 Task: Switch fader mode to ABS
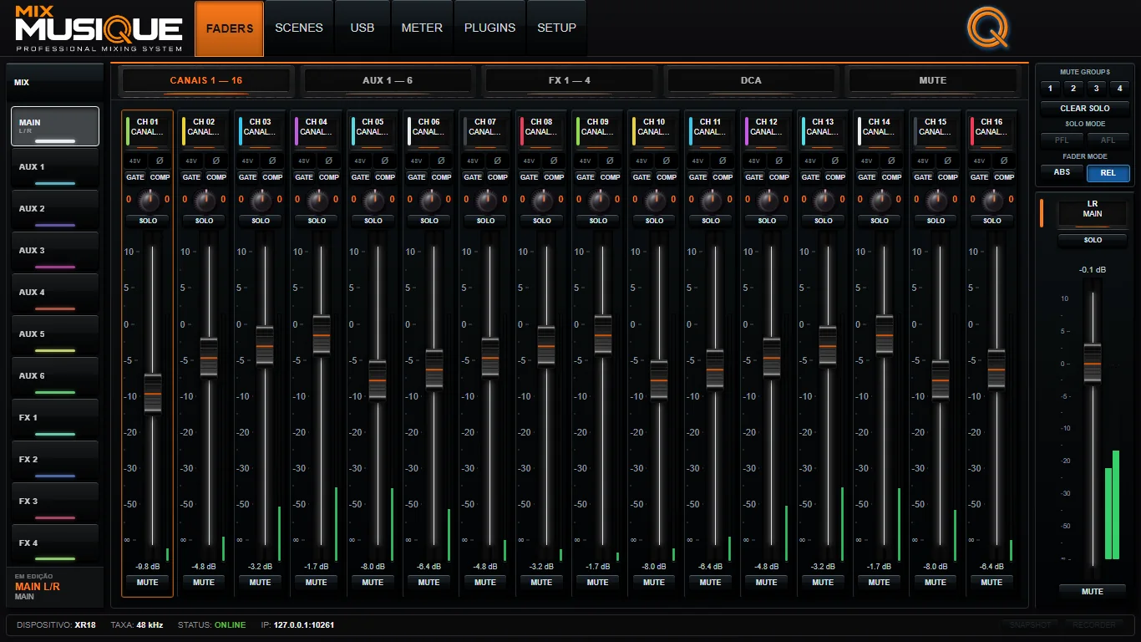(x=1062, y=172)
